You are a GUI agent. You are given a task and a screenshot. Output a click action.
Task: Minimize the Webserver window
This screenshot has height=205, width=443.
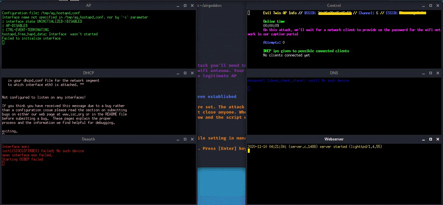click(x=424, y=139)
